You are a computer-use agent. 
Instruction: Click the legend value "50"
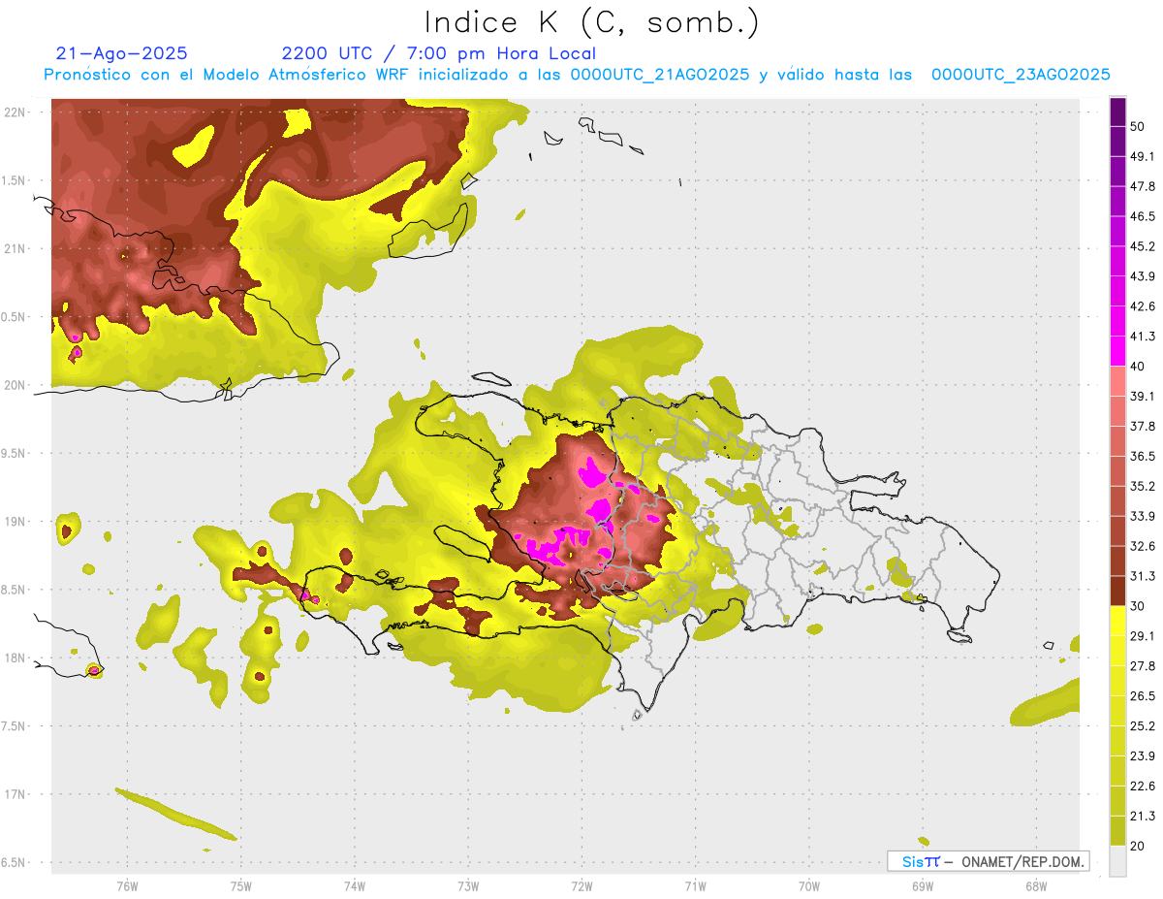point(1139,126)
